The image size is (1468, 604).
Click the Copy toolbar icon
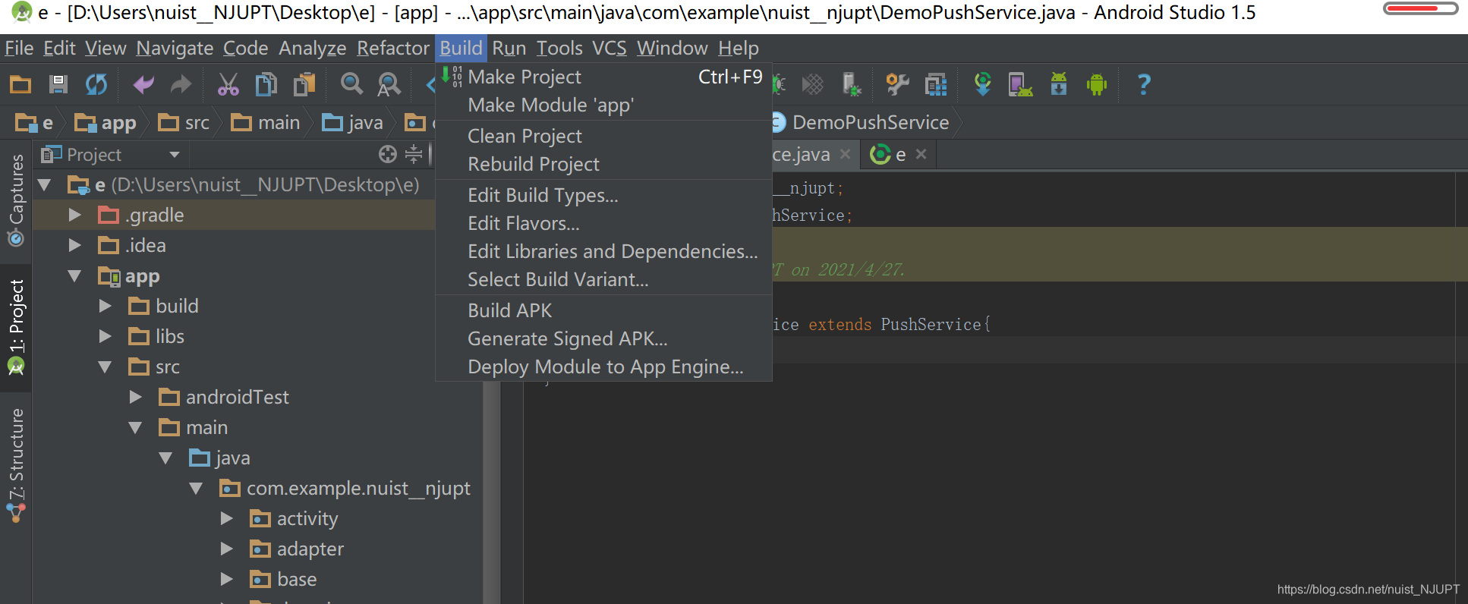pos(266,84)
